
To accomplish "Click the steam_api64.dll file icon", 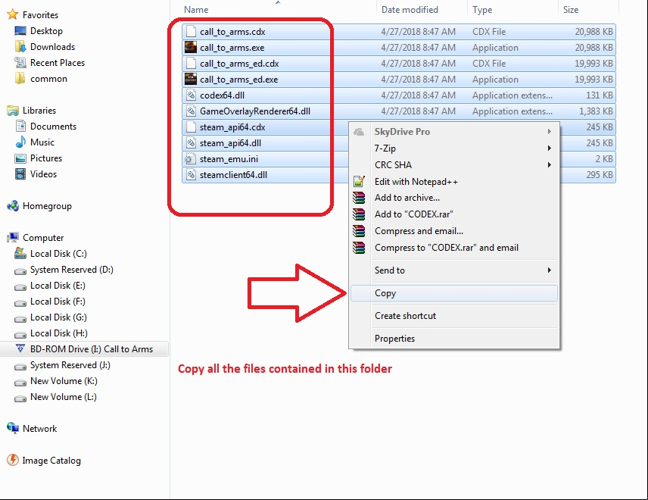I will point(191,142).
